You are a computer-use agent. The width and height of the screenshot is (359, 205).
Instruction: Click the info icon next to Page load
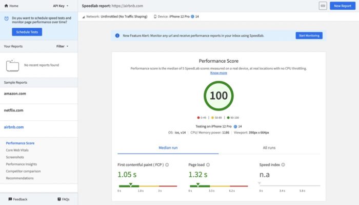pyautogui.click(x=208, y=164)
